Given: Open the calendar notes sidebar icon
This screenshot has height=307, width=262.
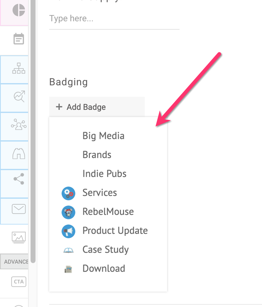Looking at the screenshot, I should 19,39.
